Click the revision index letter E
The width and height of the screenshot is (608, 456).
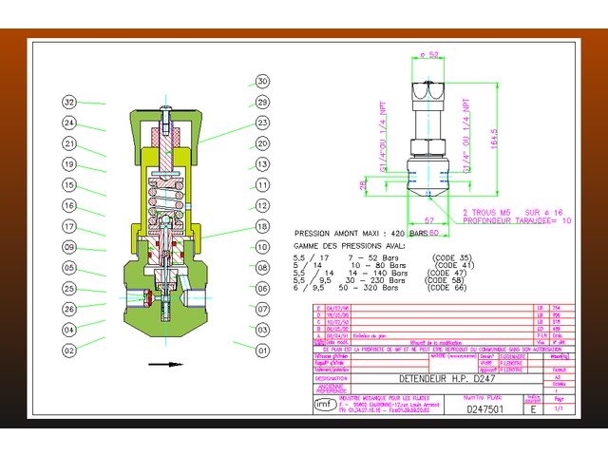[x=533, y=408]
